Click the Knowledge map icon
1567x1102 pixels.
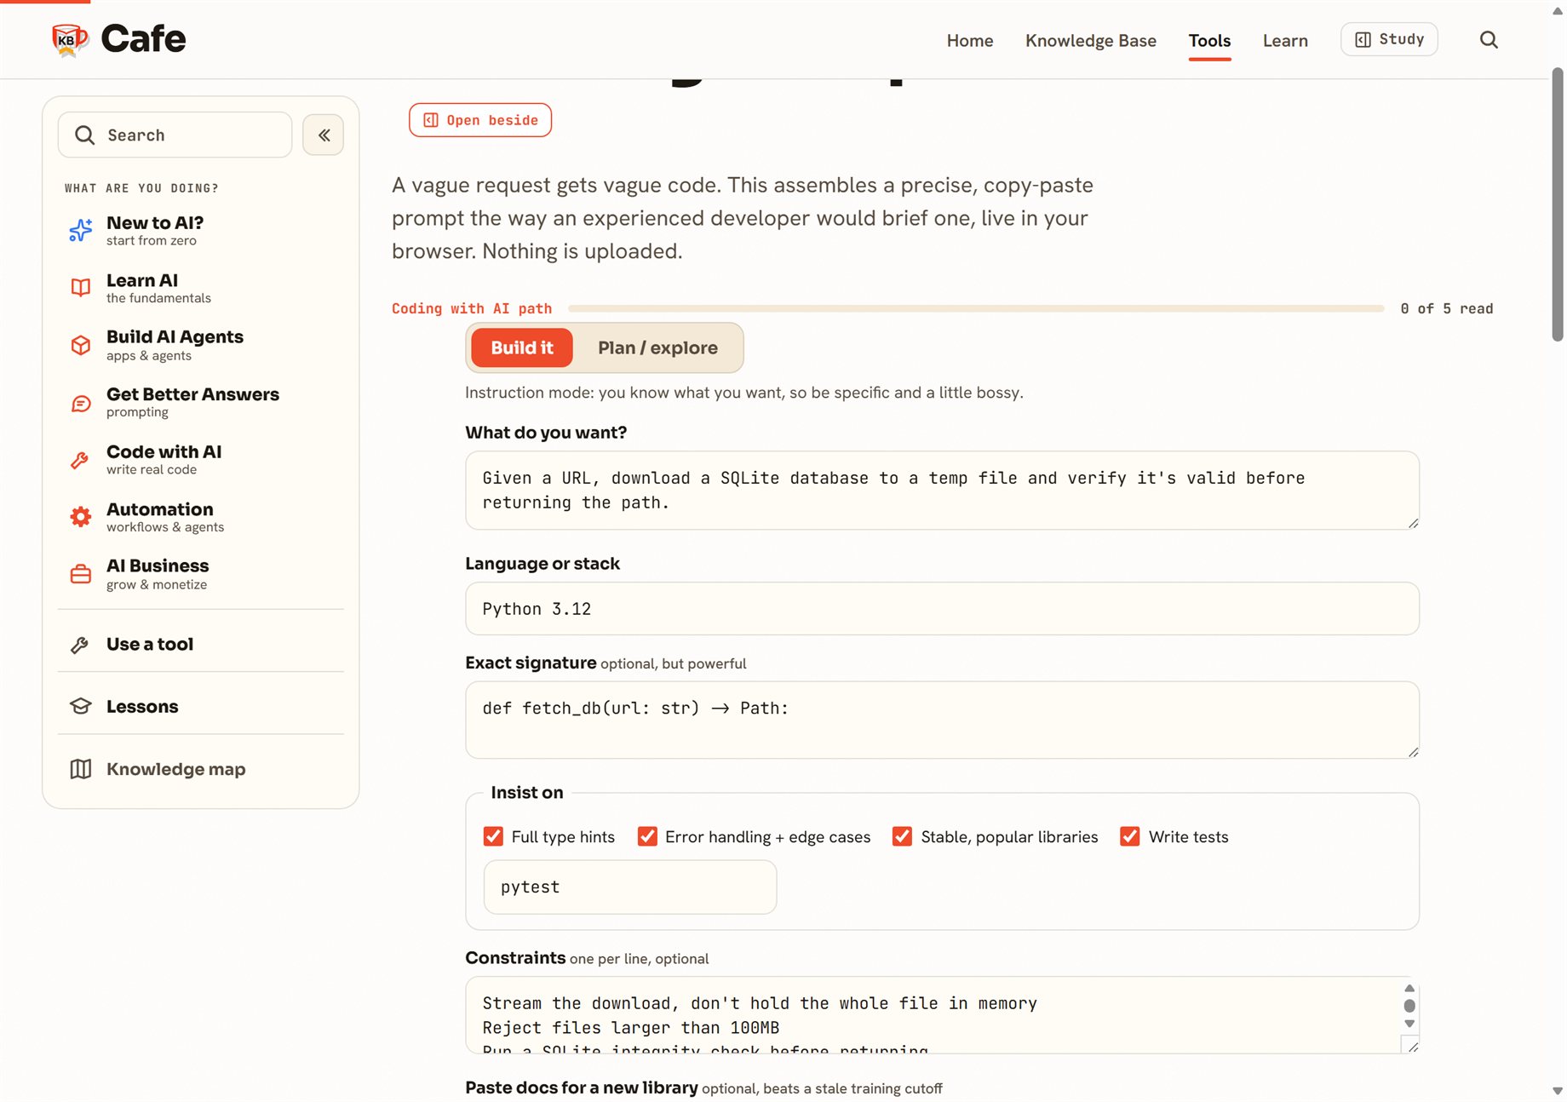click(x=81, y=769)
